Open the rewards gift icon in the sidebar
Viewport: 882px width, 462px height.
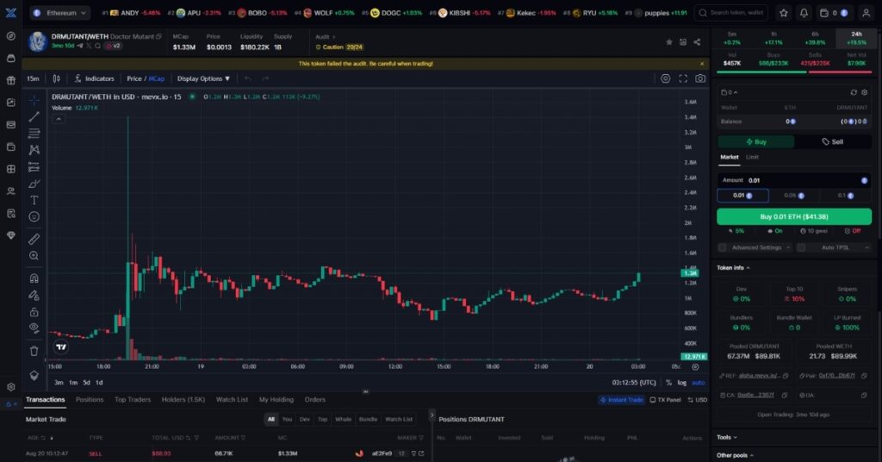10,80
